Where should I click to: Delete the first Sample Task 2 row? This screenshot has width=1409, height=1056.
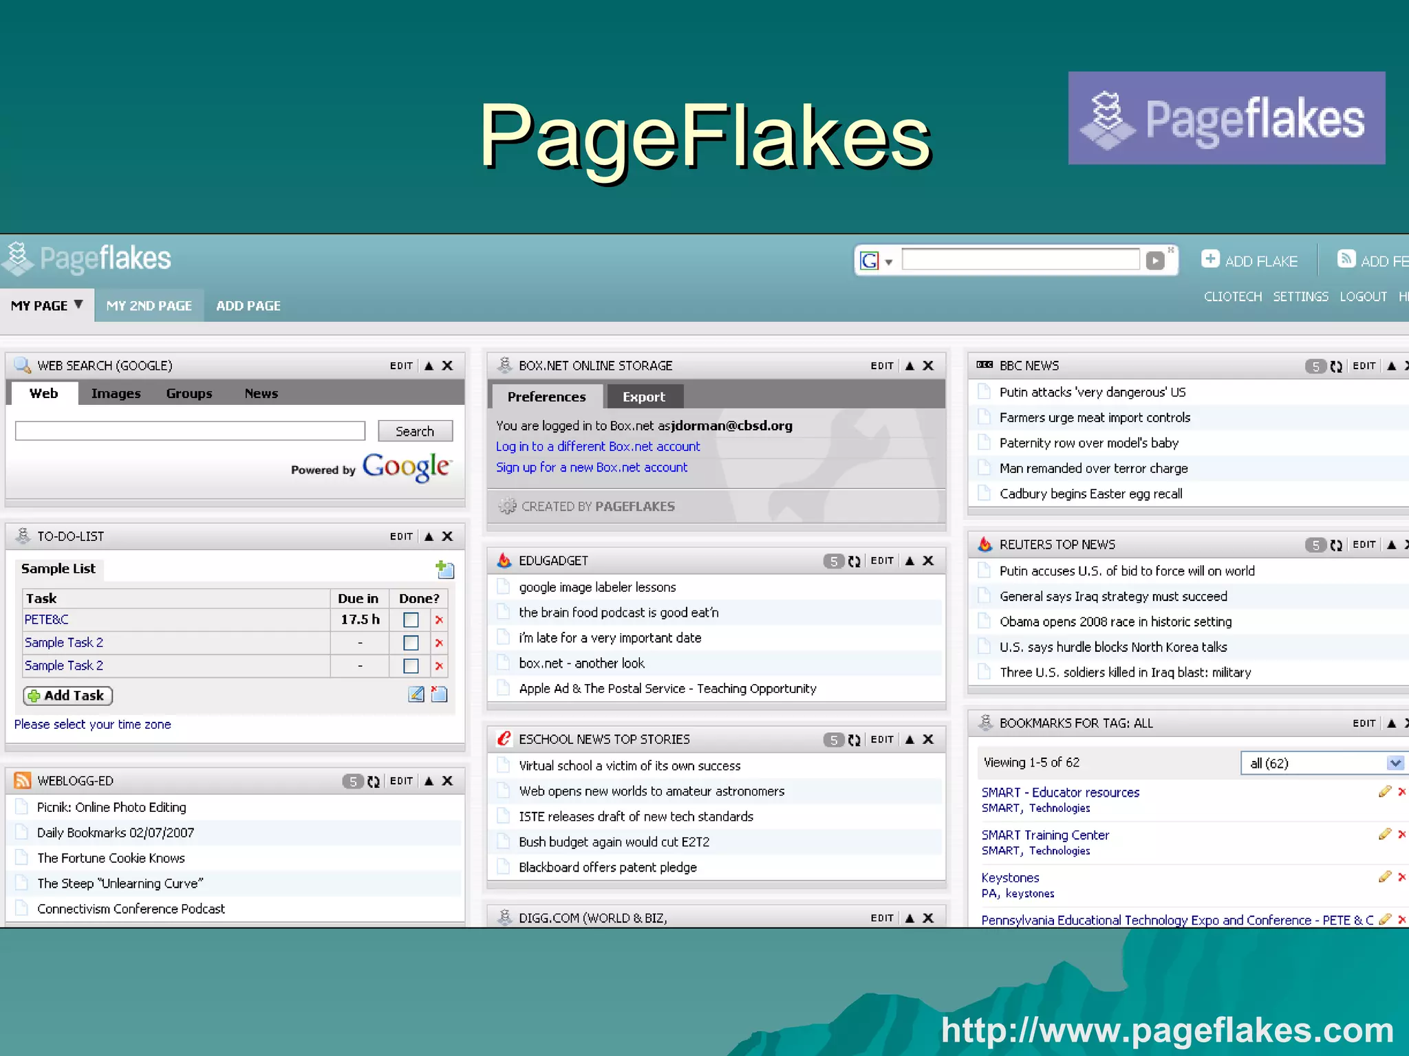click(x=439, y=643)
